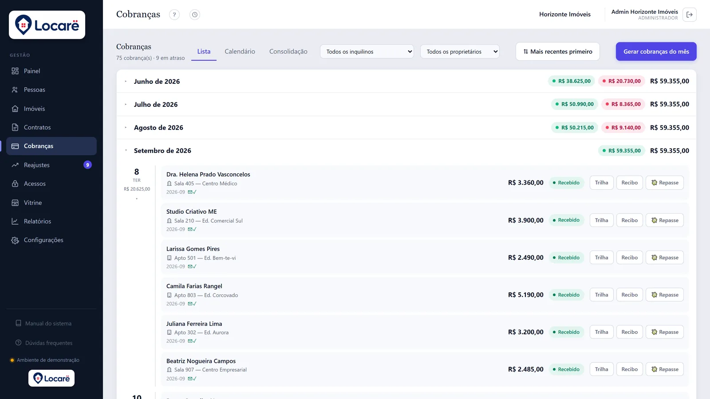Navigate to Contratos in sidebar
710x399 pixels.
click(x=51, y=127)
